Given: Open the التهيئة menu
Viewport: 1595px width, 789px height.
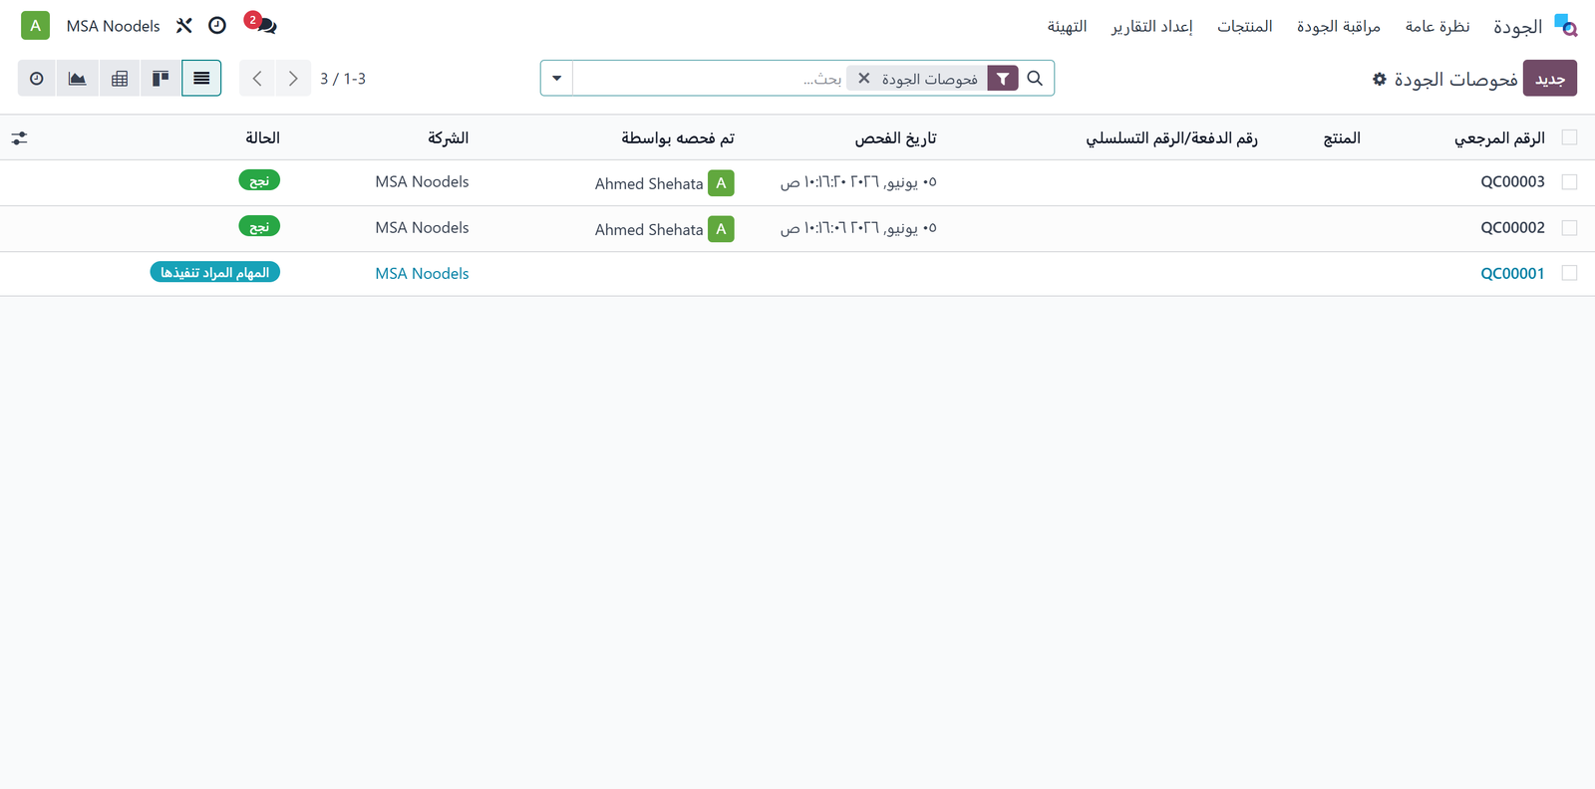Looking at the screenshot, I should (x=1068, y=26).
